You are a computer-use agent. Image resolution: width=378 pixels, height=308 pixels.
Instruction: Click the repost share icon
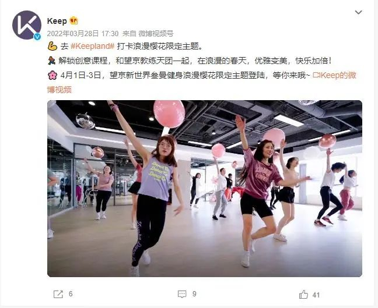(58, 294)
